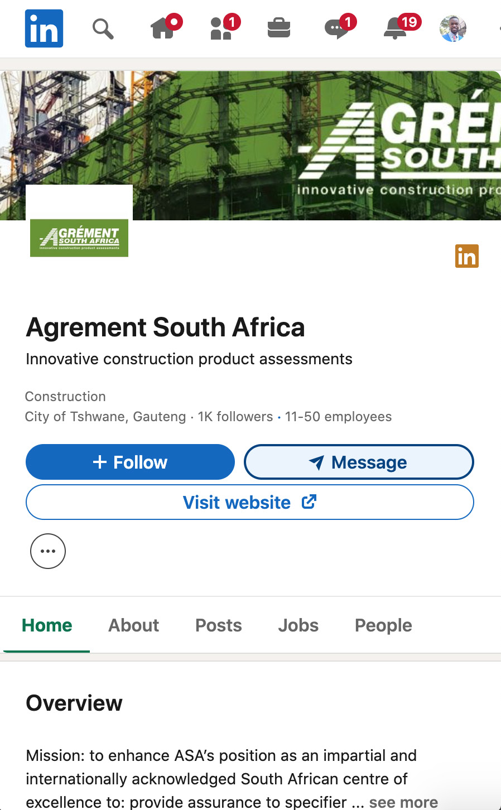Message Agrement South Africa

(x=359, y=462)
